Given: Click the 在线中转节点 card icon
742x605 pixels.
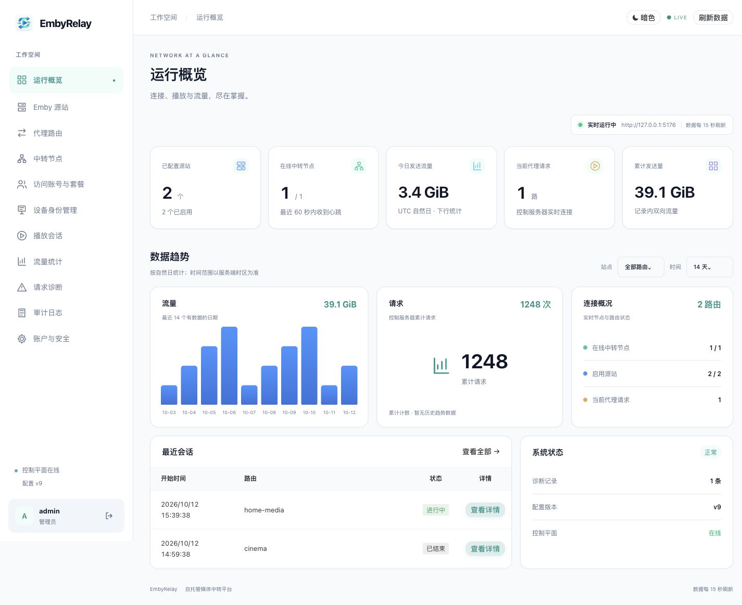Looking at the screenshot, I should pos(359,166).
